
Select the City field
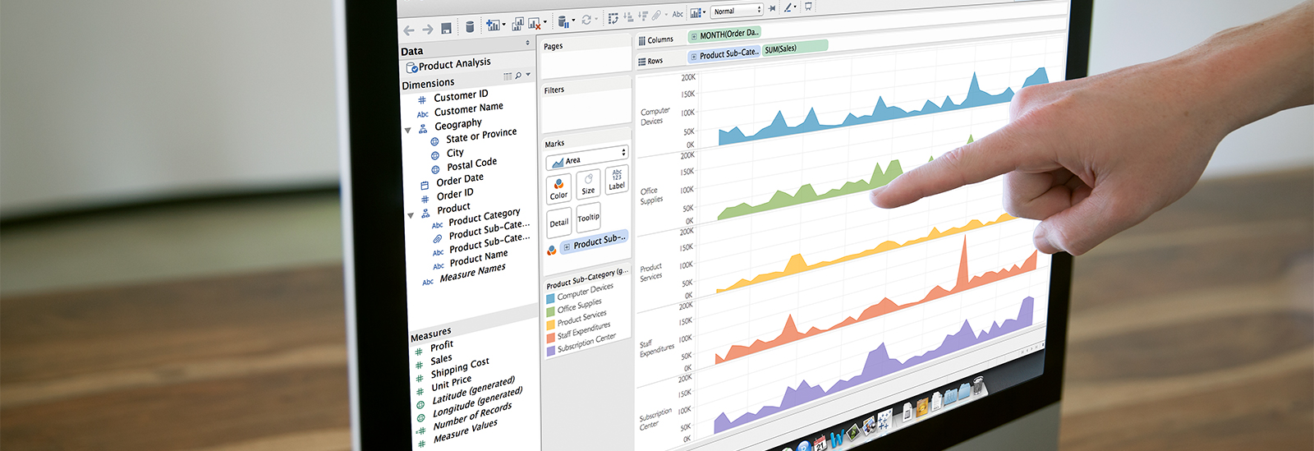[x=455, y=153]
